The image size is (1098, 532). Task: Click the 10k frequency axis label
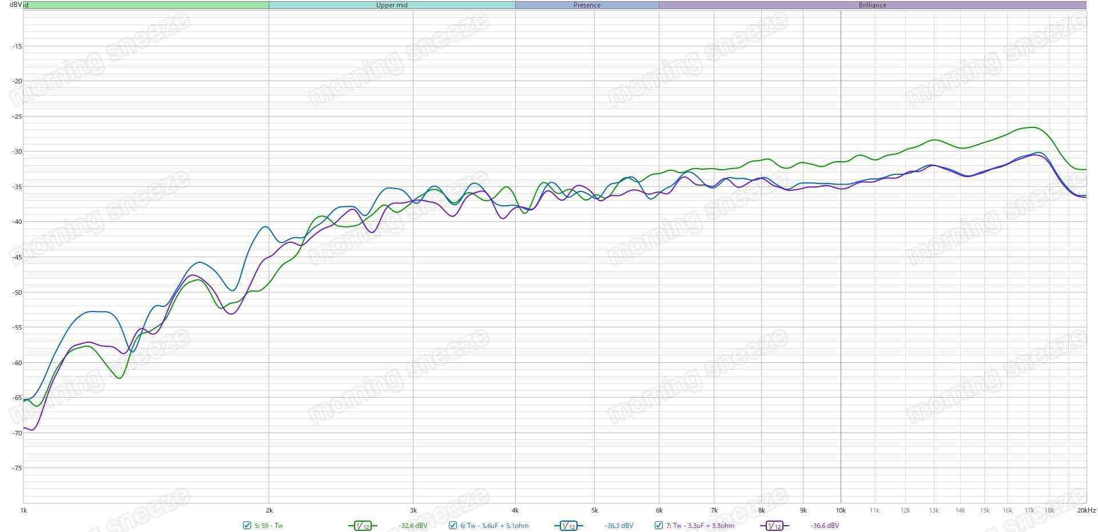click(x=841, y=510)
